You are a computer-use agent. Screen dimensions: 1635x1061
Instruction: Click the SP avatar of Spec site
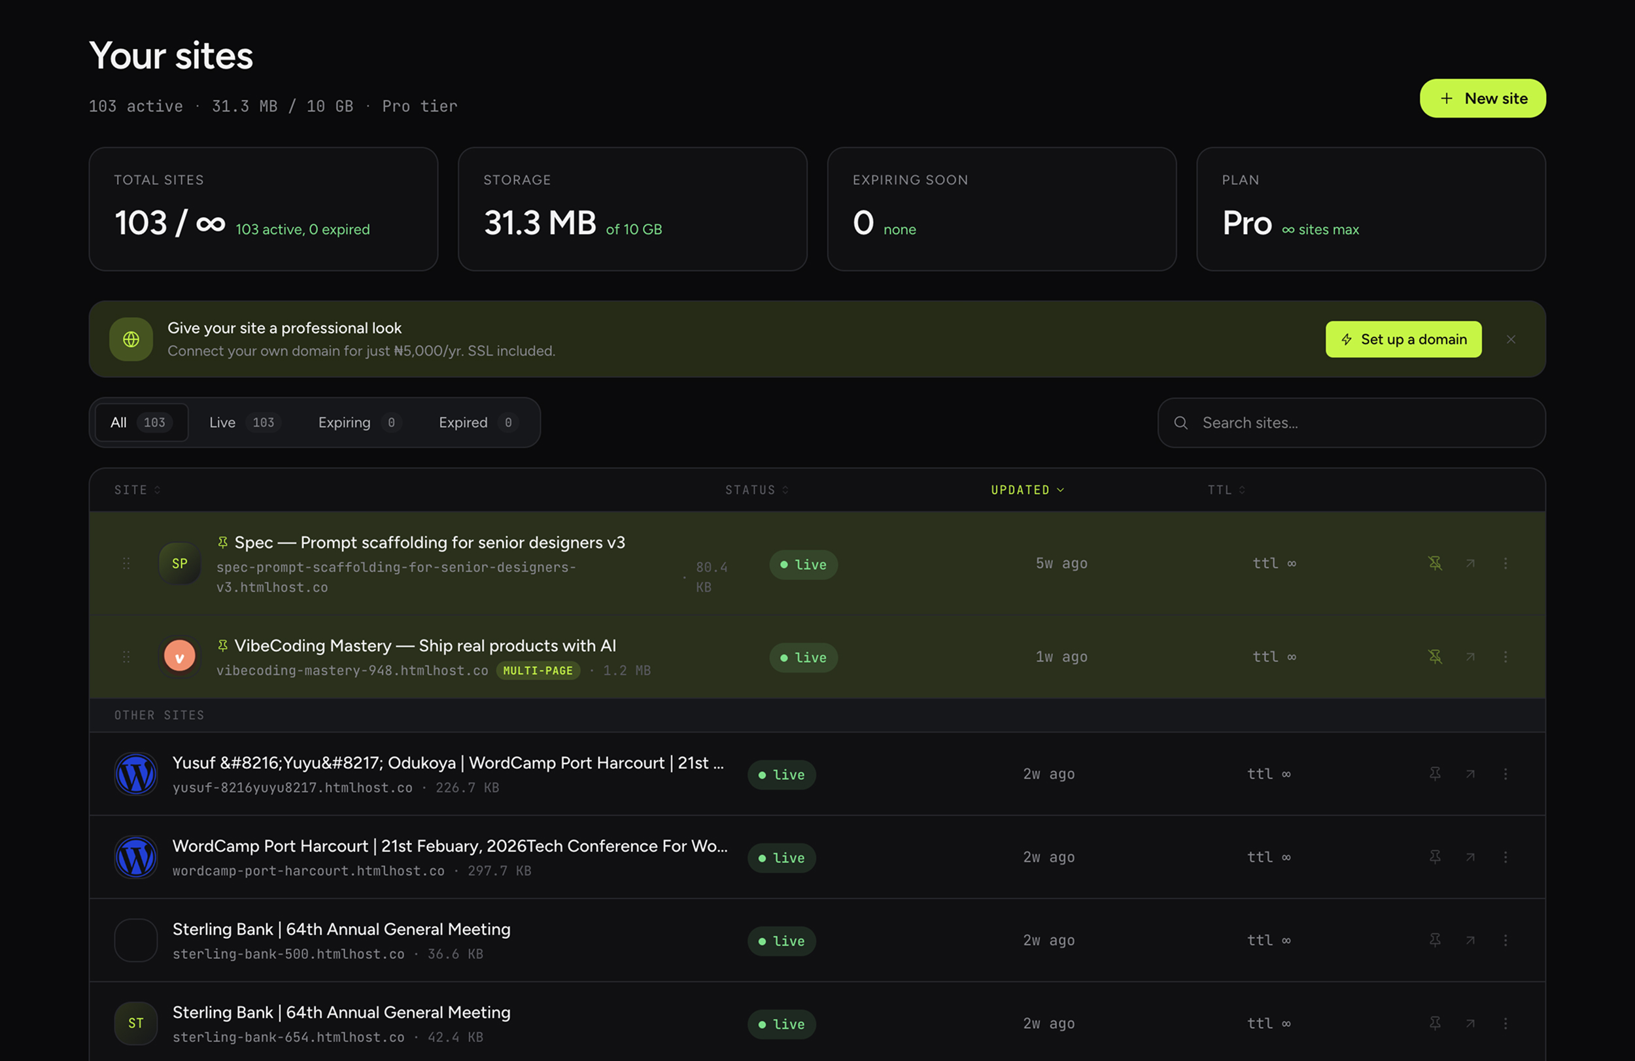point(179,563)
